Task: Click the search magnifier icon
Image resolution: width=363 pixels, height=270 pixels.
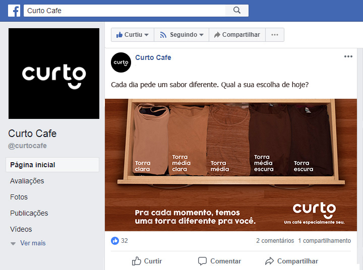Action: 237,11
